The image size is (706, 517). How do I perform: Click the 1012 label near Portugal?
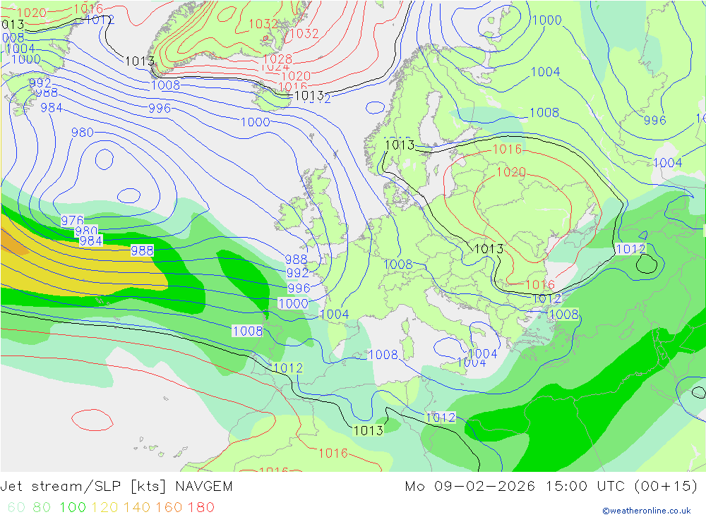(x=288, y=368)
